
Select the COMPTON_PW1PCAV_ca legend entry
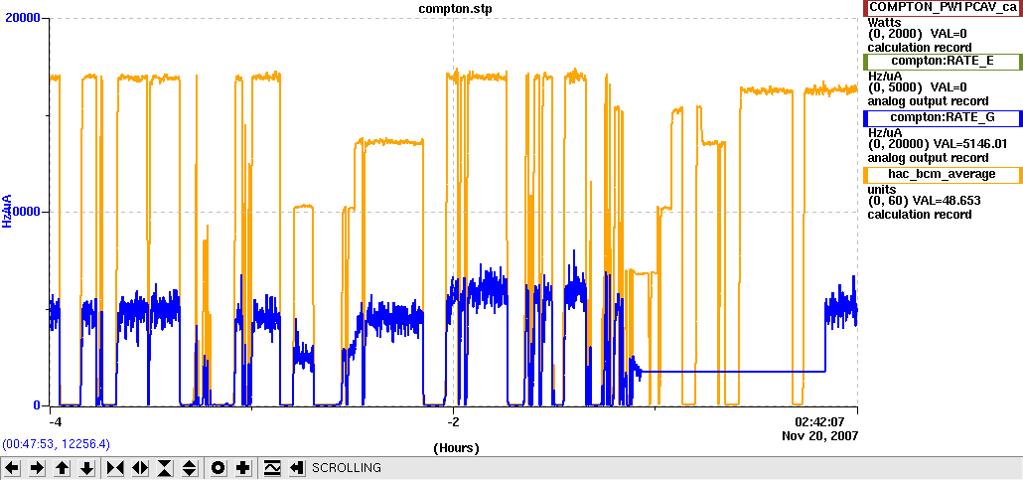[x=943, y=8]
